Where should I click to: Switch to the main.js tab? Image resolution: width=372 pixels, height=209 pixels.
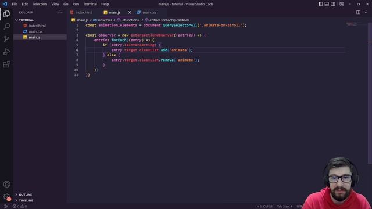pyautogui.click(x=115, y=12)
